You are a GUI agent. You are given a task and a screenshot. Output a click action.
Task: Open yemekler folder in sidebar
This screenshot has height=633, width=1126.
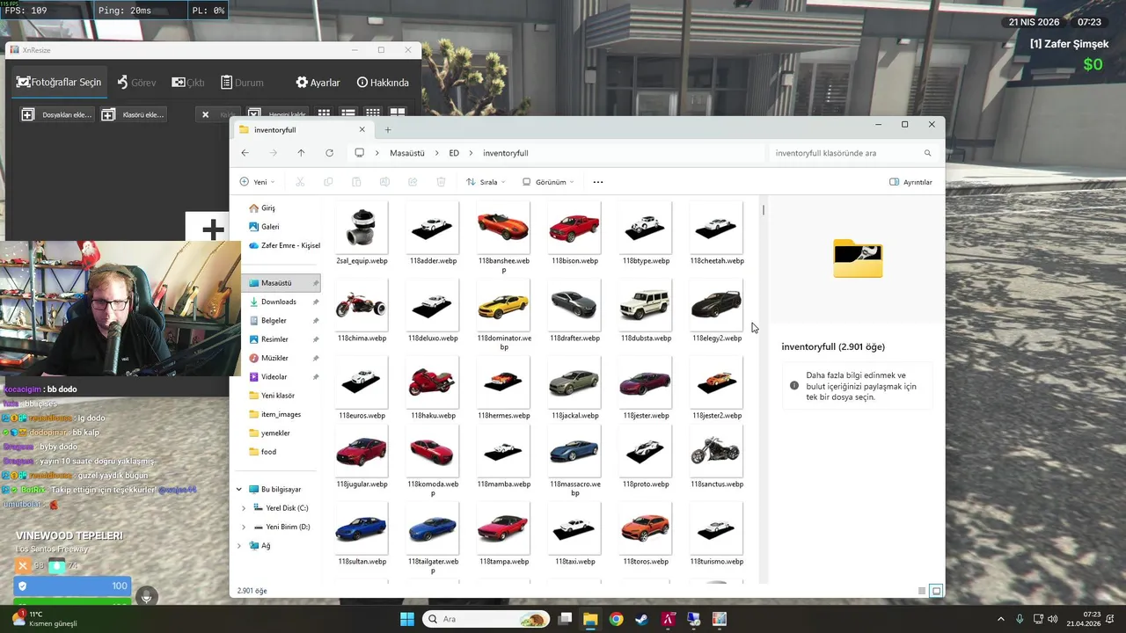274,433
